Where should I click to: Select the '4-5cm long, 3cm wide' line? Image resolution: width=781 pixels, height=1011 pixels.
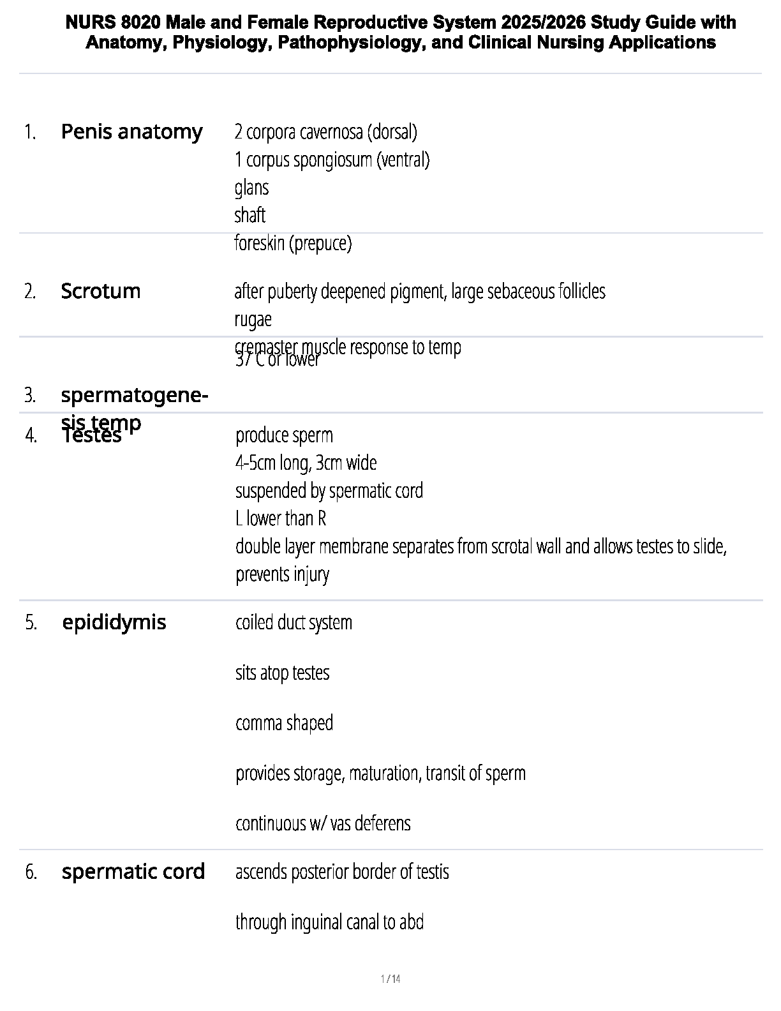point(306,463)
